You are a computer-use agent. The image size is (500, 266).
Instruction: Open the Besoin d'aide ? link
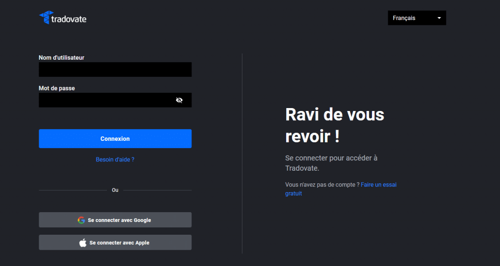115,159
